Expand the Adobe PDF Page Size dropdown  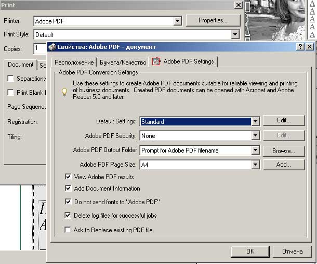pyautogui.click(x=255, y=165)
